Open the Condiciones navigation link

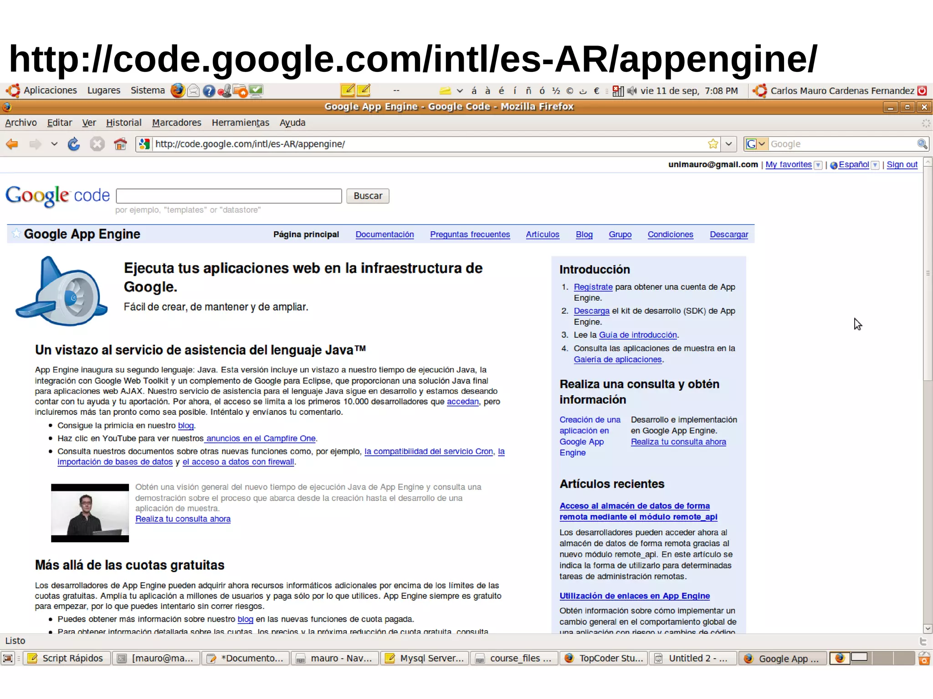click(x=670, y=235)
